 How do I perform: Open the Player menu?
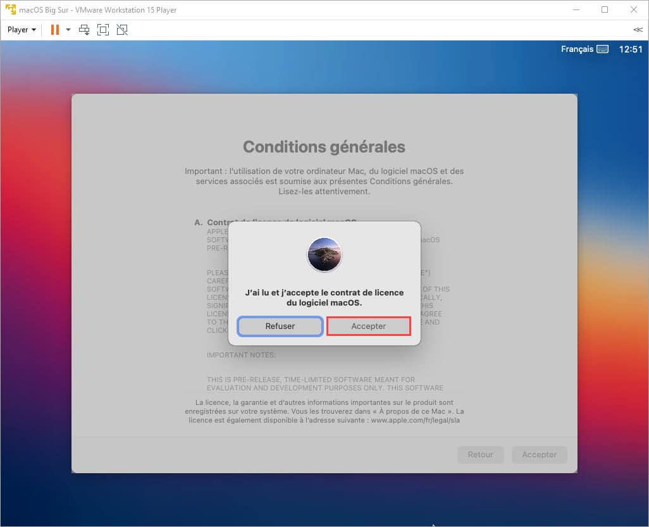tap(22, 30)
